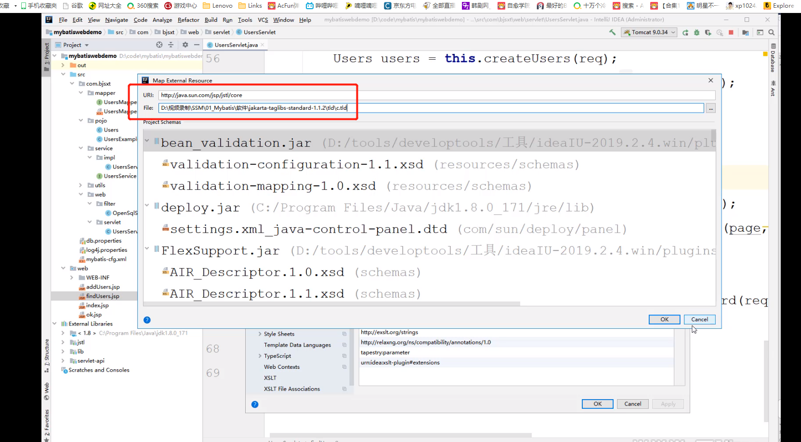This screenshot has height=442, width=801.
Task: Select findUsers.jsp in project tree
Action: point(102,296)
